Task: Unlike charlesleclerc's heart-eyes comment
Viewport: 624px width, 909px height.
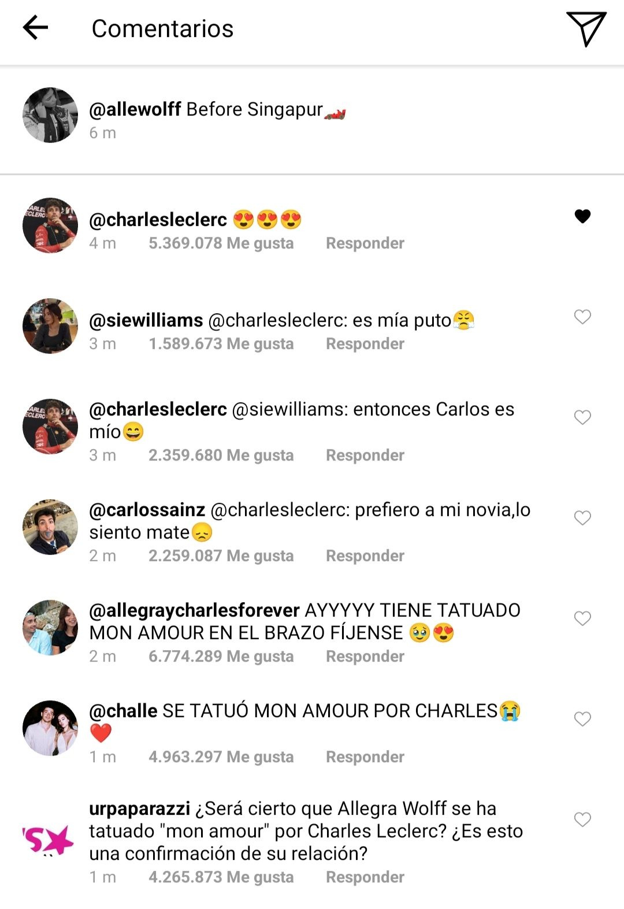Action: tap(582, 216)
